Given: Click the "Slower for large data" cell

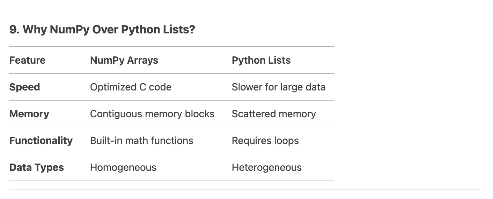Looking at the screenshot, I should [x=278, y=87].
